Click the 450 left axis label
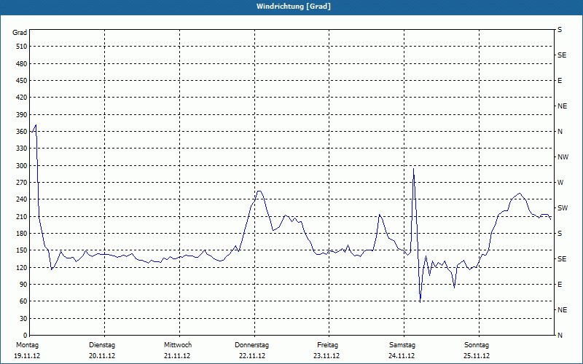 coord(22,81)
